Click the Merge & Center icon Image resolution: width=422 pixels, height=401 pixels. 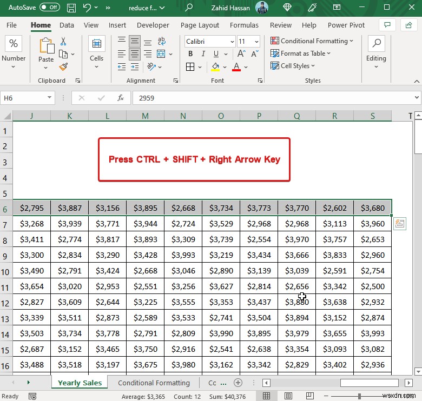click(161, 54)
